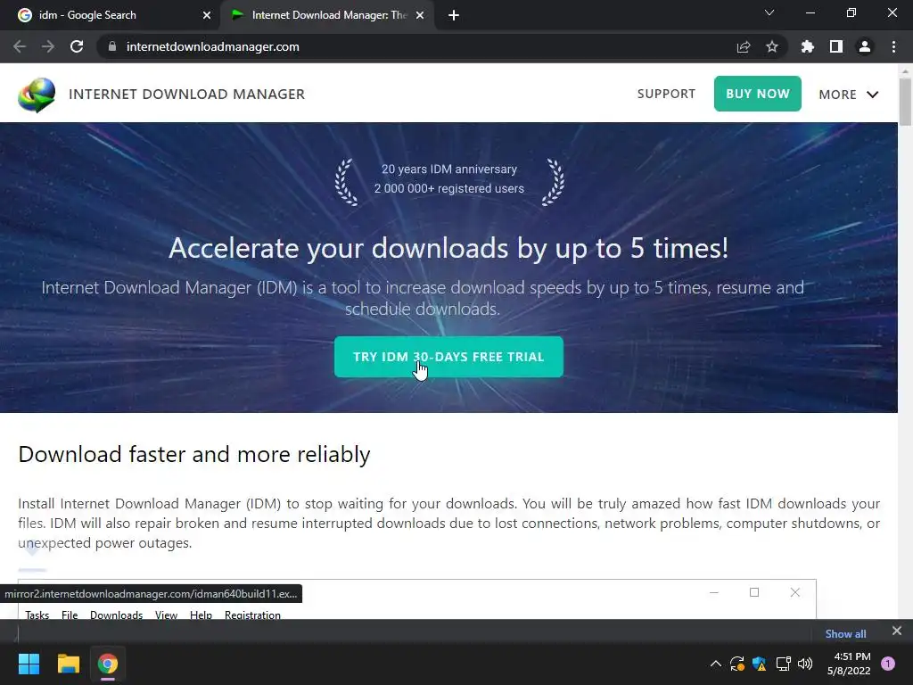Open Windows Start menu
913x685 pixels.
[29, 664]
